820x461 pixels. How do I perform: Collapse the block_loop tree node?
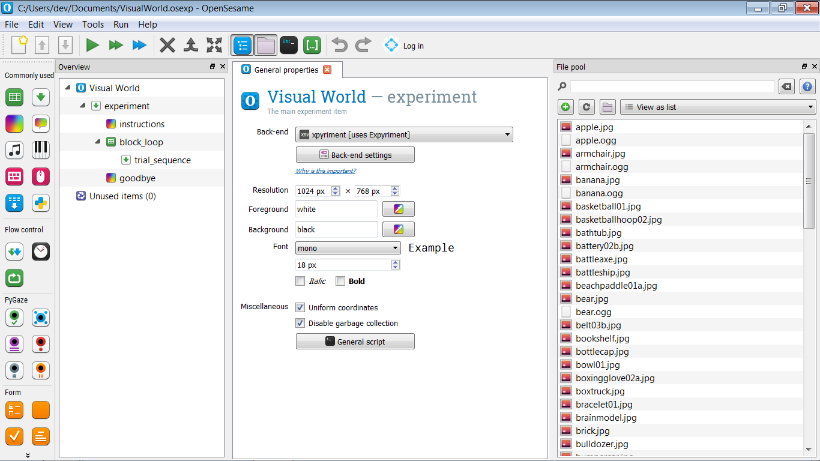tap(98, 142)
